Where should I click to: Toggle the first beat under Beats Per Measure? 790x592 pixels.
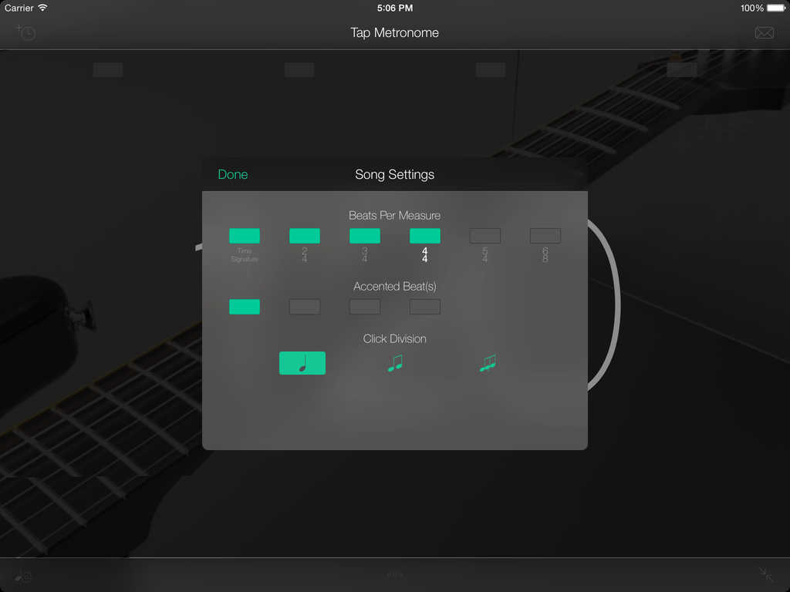tap(245, 236)
